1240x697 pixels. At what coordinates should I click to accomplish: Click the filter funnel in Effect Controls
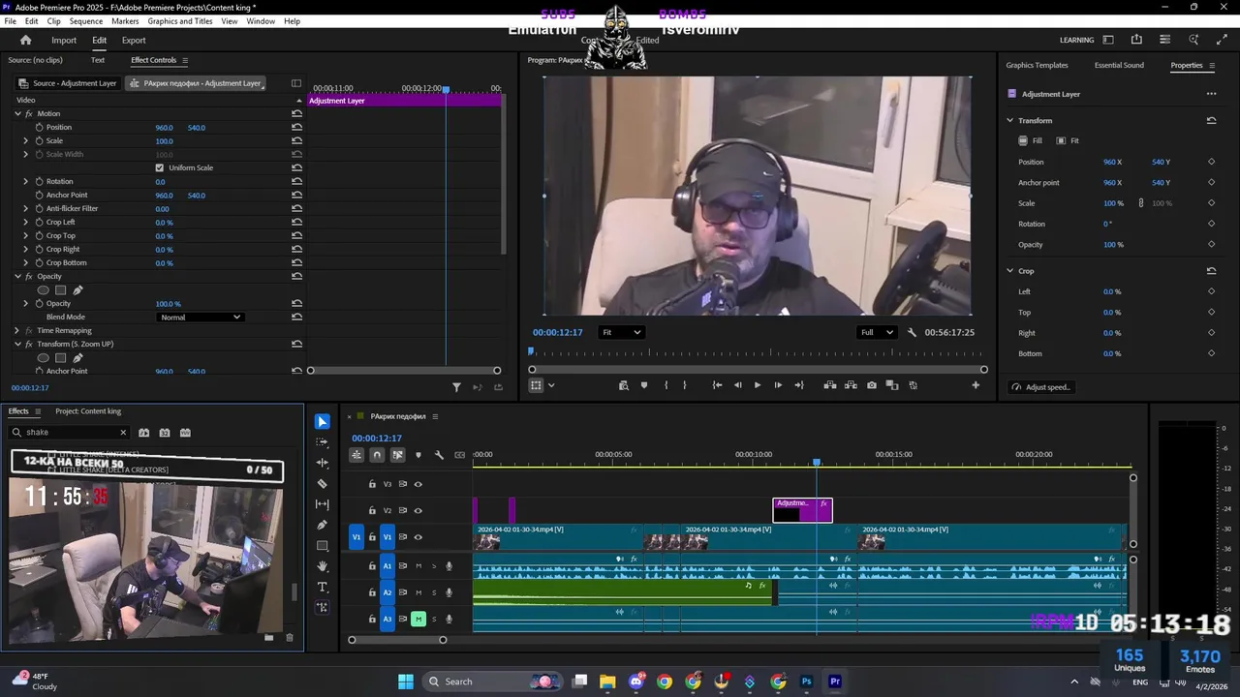click(456, 387)
